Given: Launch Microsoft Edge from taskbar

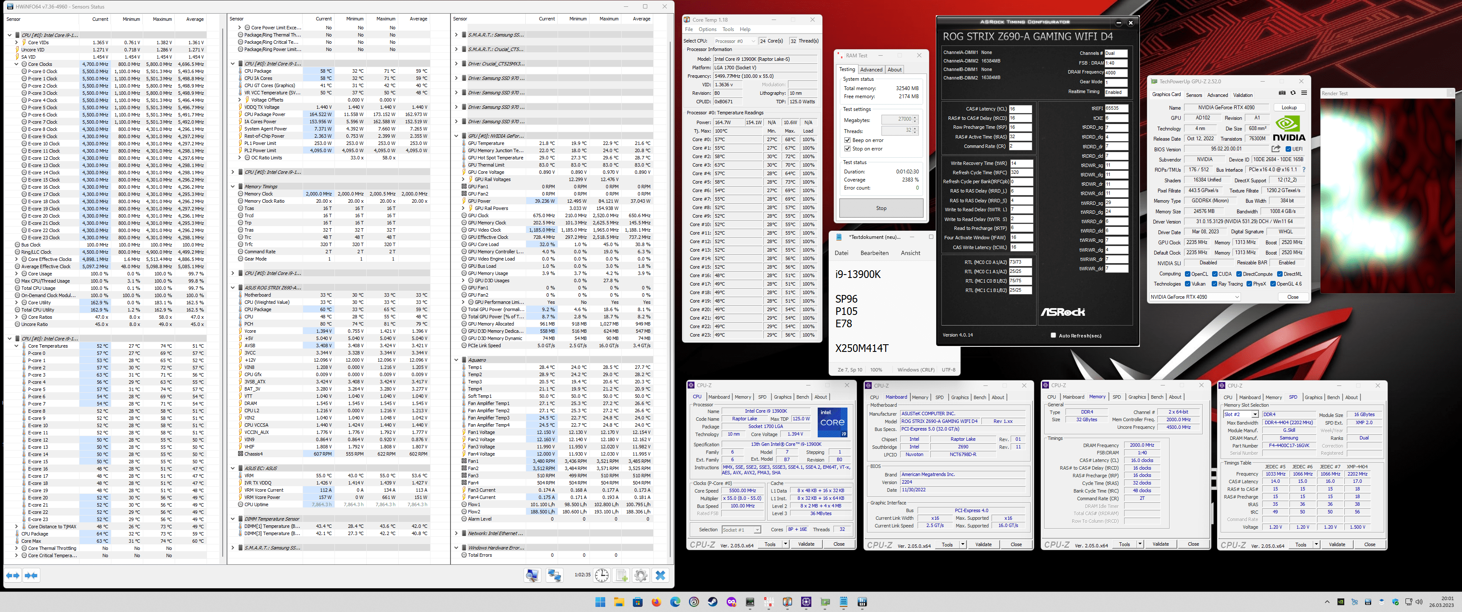Looking at the screenshot, I should 675,602.
